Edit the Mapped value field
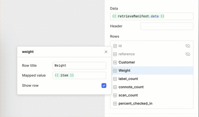 pyautogui.click(x=79, y=76)
